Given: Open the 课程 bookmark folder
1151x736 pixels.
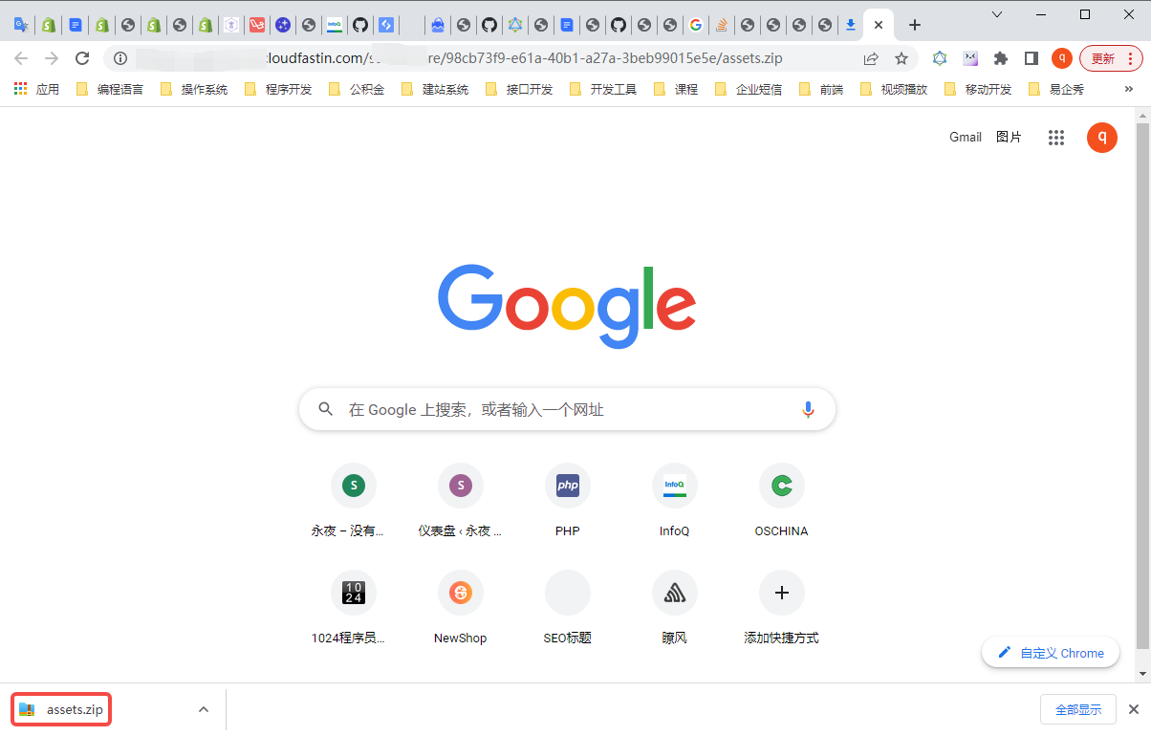Looking at the screenshot, I should [x=676, y=89].
